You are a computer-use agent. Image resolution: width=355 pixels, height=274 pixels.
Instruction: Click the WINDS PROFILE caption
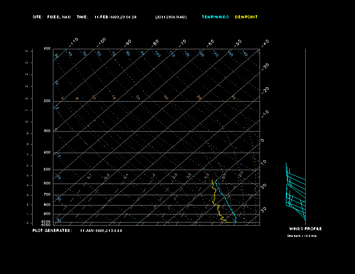[305, 229]
